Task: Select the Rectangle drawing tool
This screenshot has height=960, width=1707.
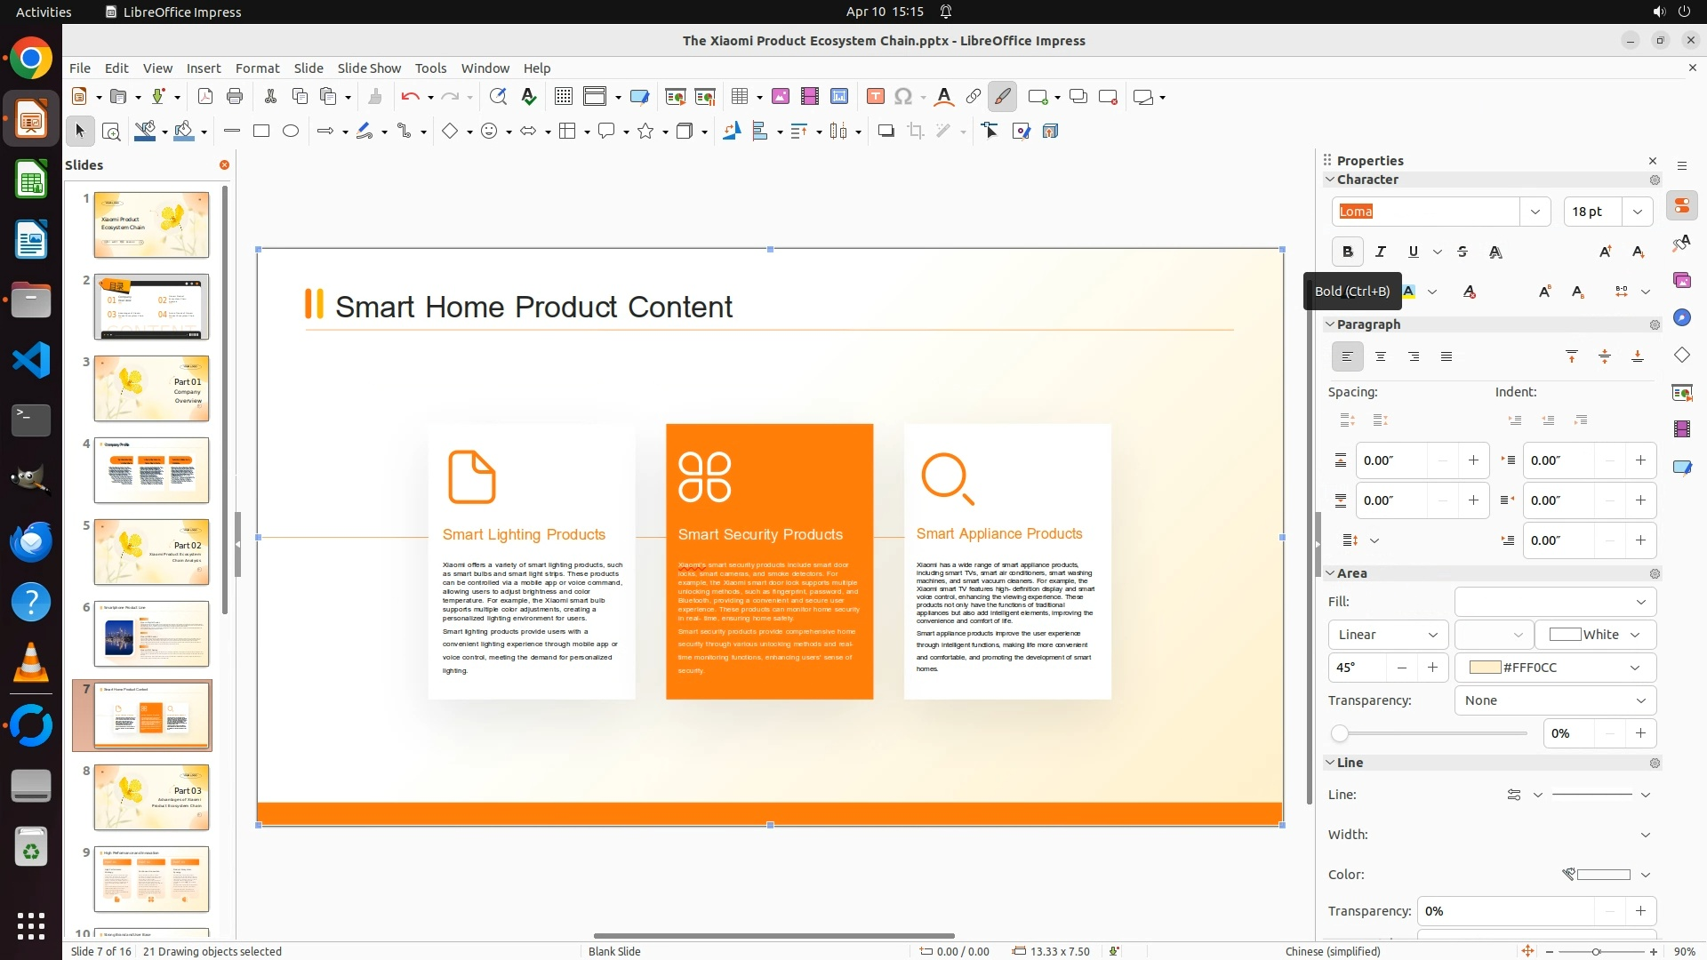Action: click(261, 132)
